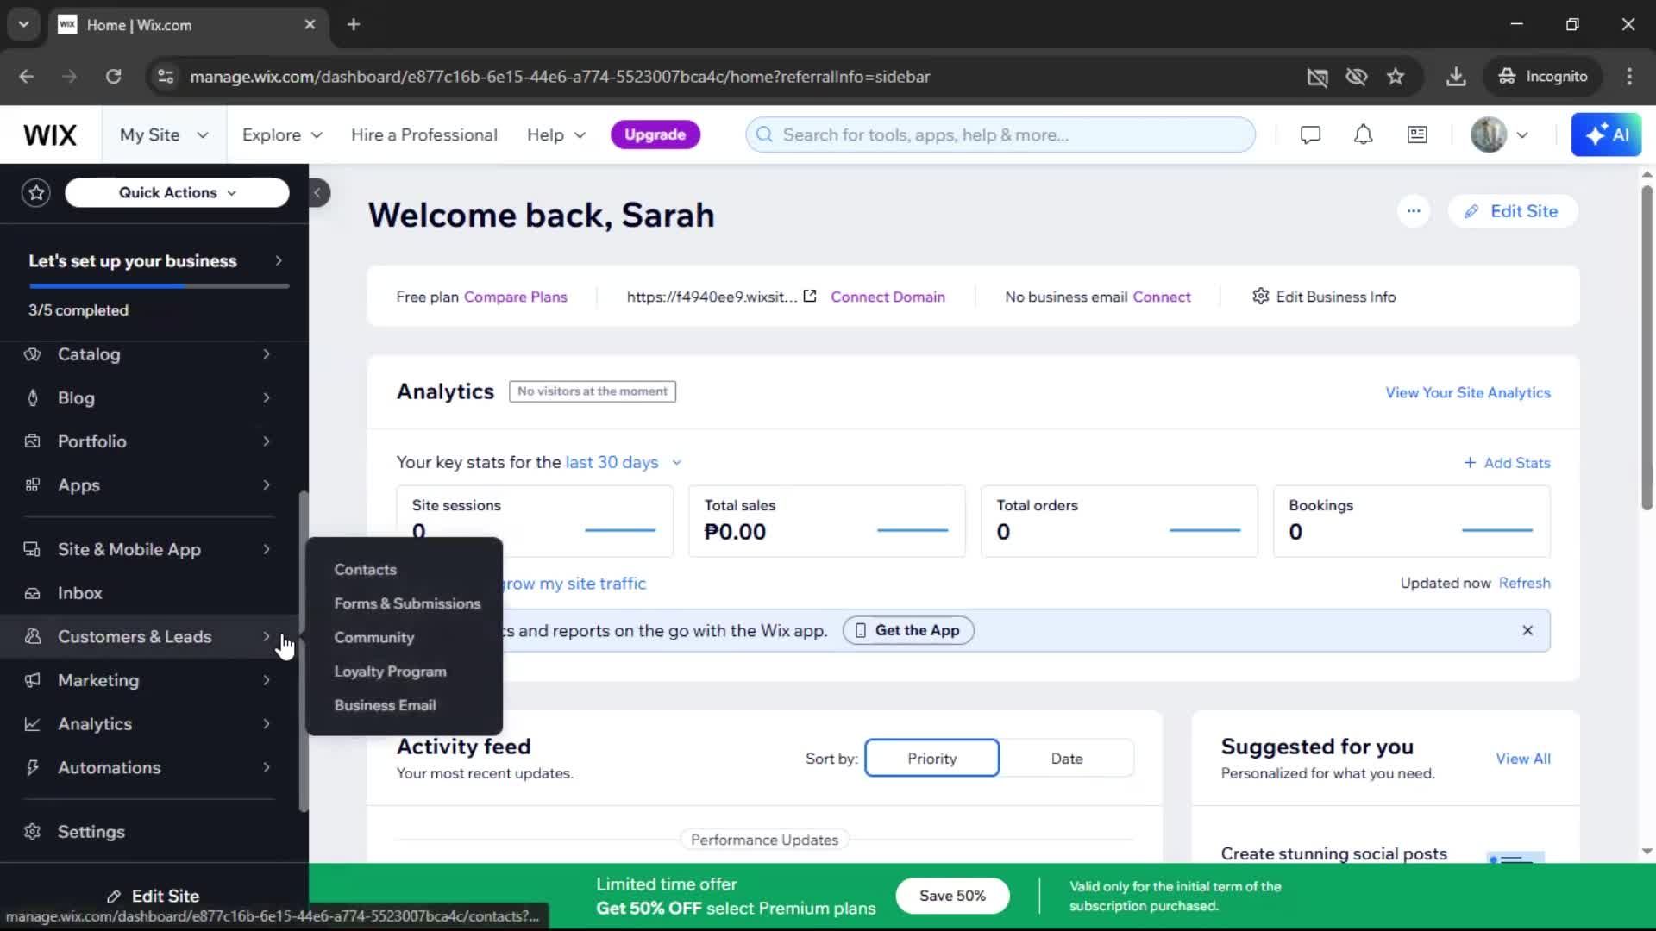Image resolution: width=1656 pixels, height=931 pixels.
Task: Open the news feed icon in header
Action: (1417, 134)
